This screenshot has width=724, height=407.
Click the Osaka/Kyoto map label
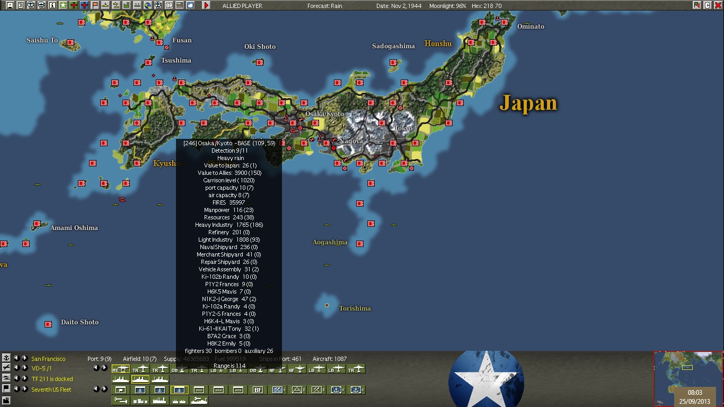tap(324, 114)
